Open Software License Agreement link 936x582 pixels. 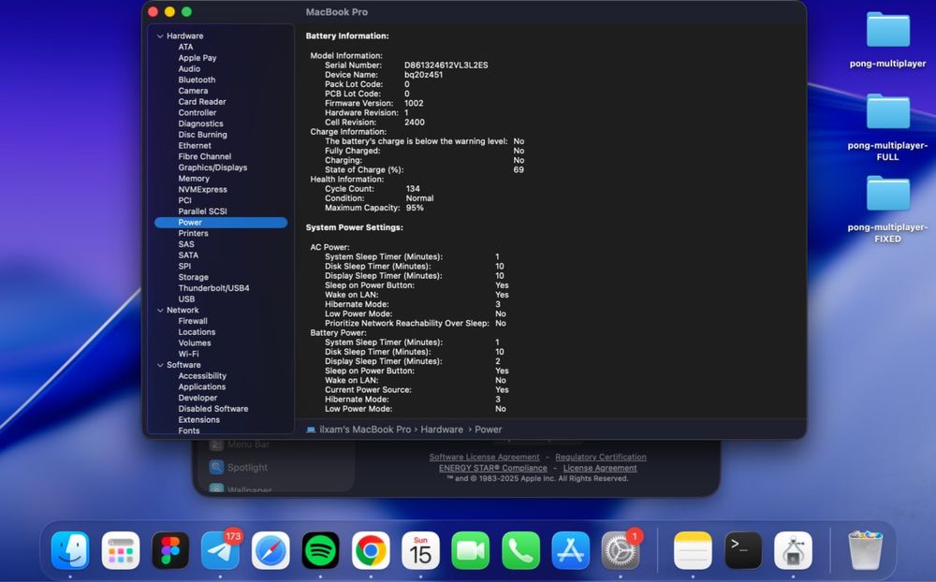(484, 458)
